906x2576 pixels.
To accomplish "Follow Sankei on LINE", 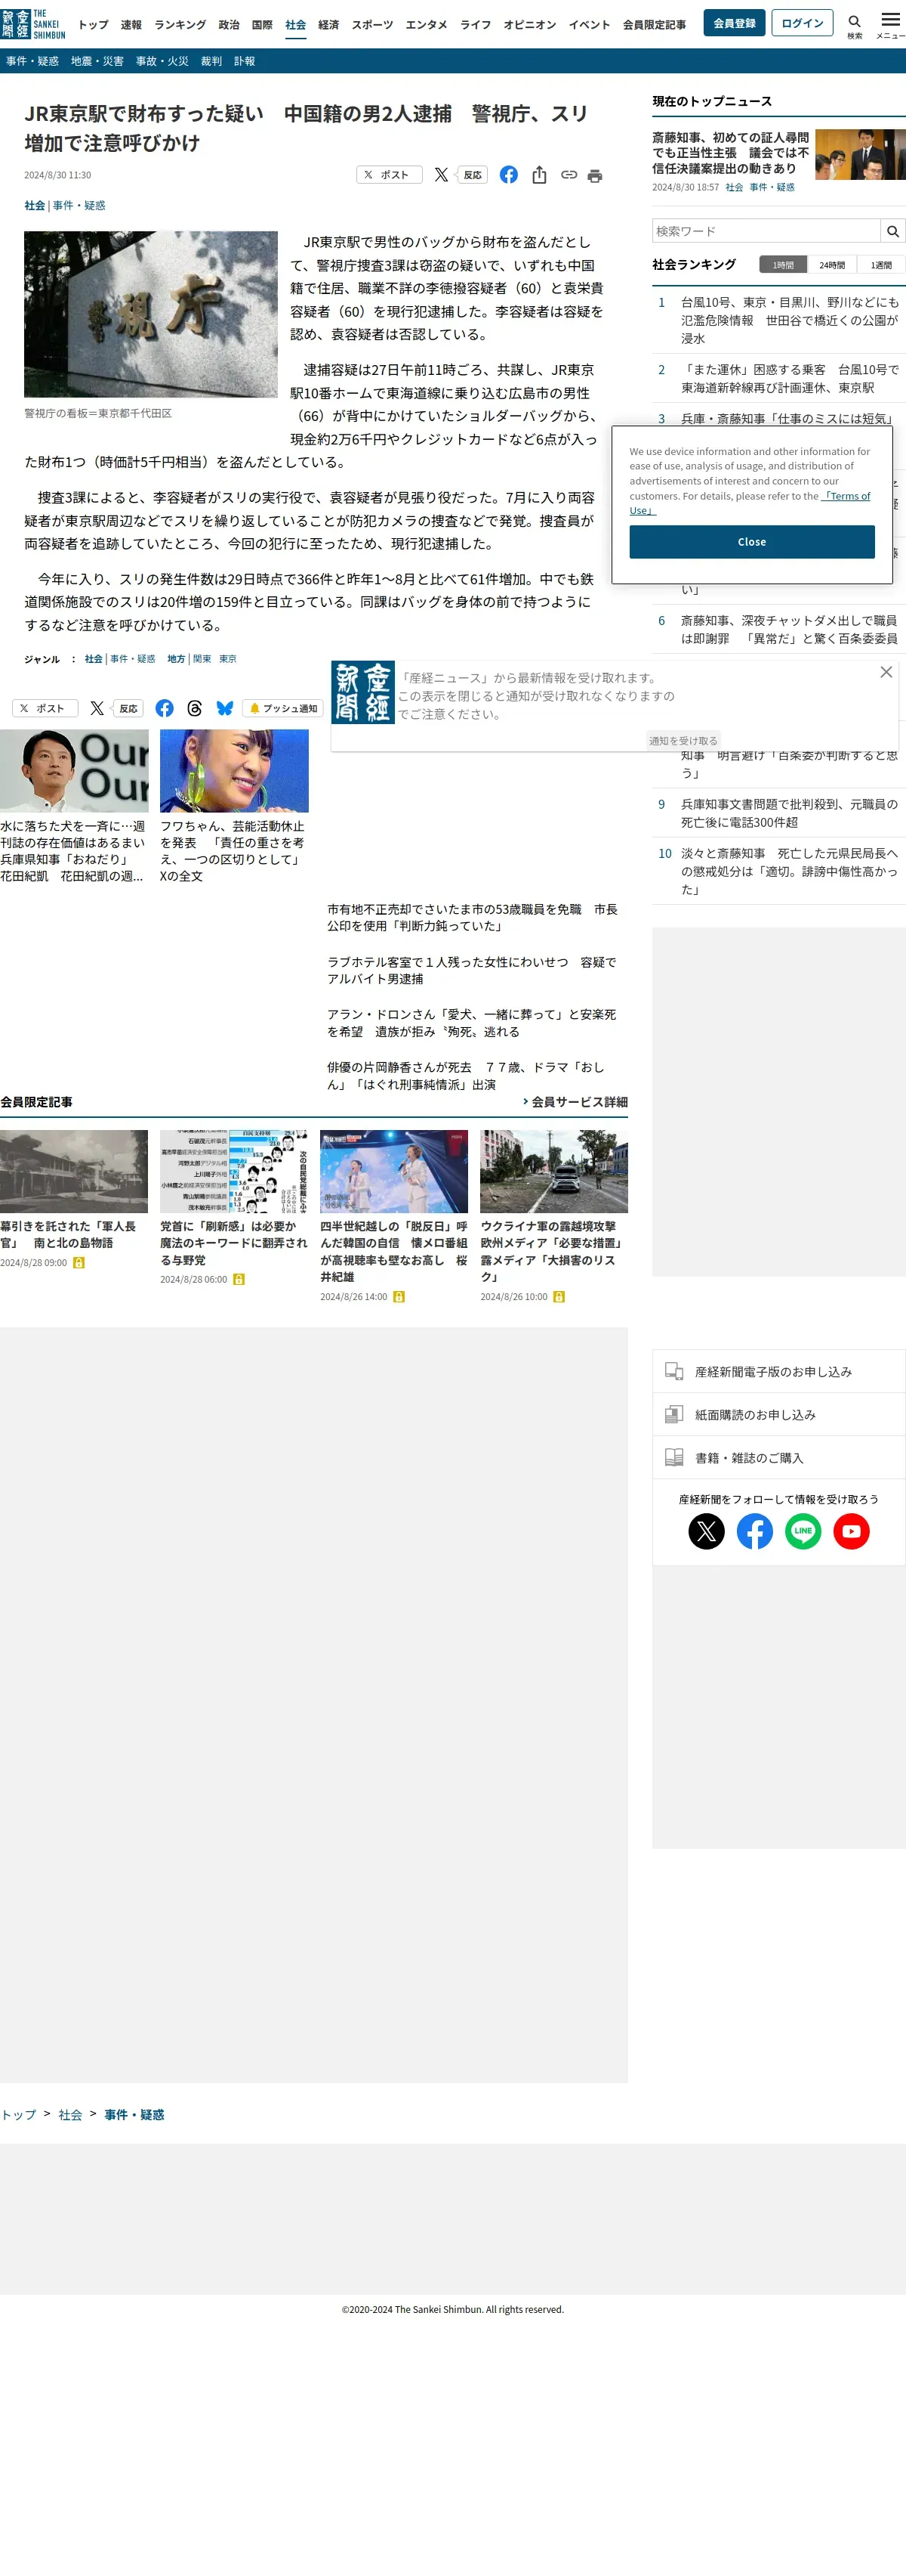I will (x=803, y=1531).
